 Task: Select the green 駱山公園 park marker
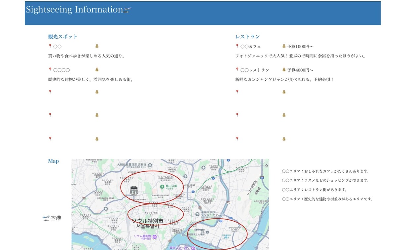pyautogui.click(x=162, y=187)
